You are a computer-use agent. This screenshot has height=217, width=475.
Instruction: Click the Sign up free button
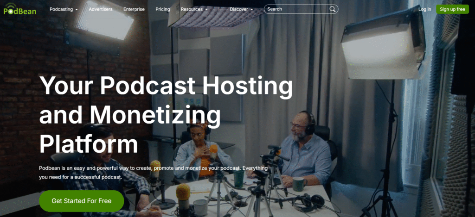(x=452, y=9)
